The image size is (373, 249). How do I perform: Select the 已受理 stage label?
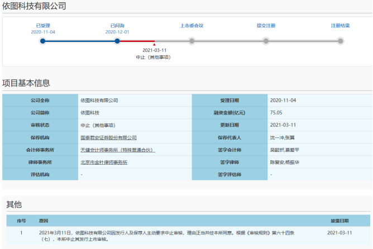(x=43, y=26)
